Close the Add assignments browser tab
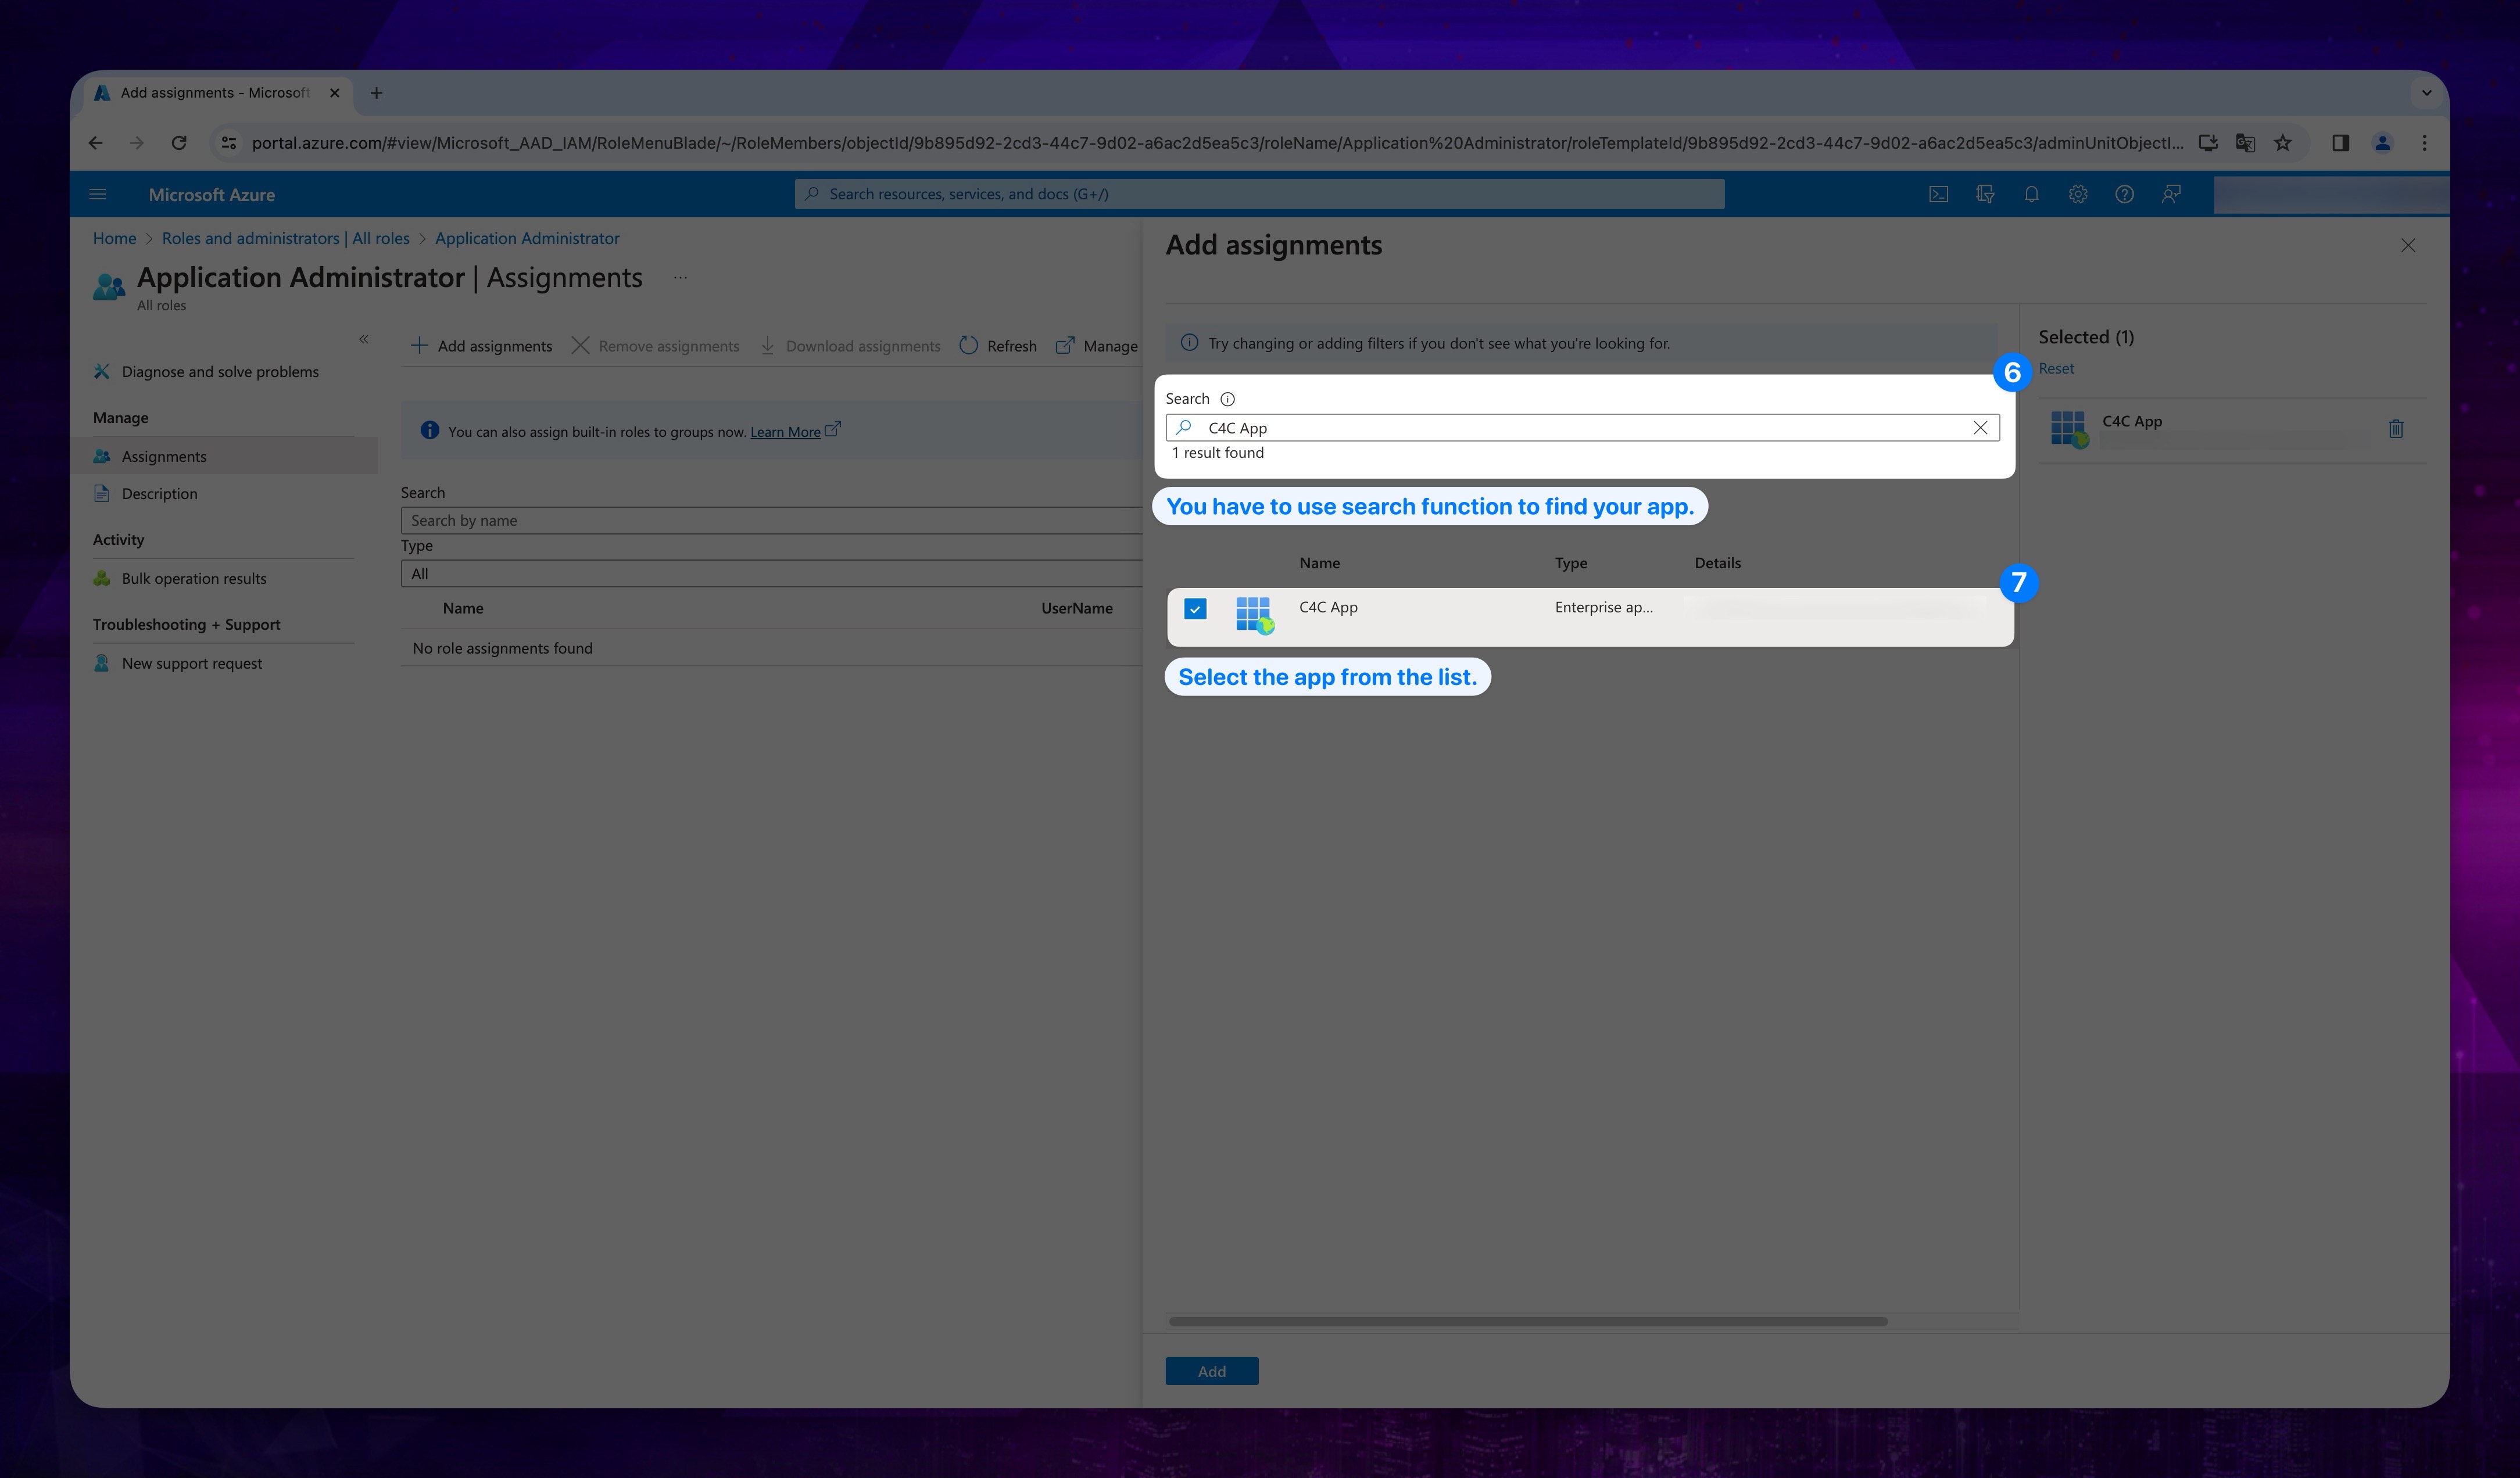The width and height of the screenshot is (2520, 1478). pyautogui.click(x=334, y=93)
